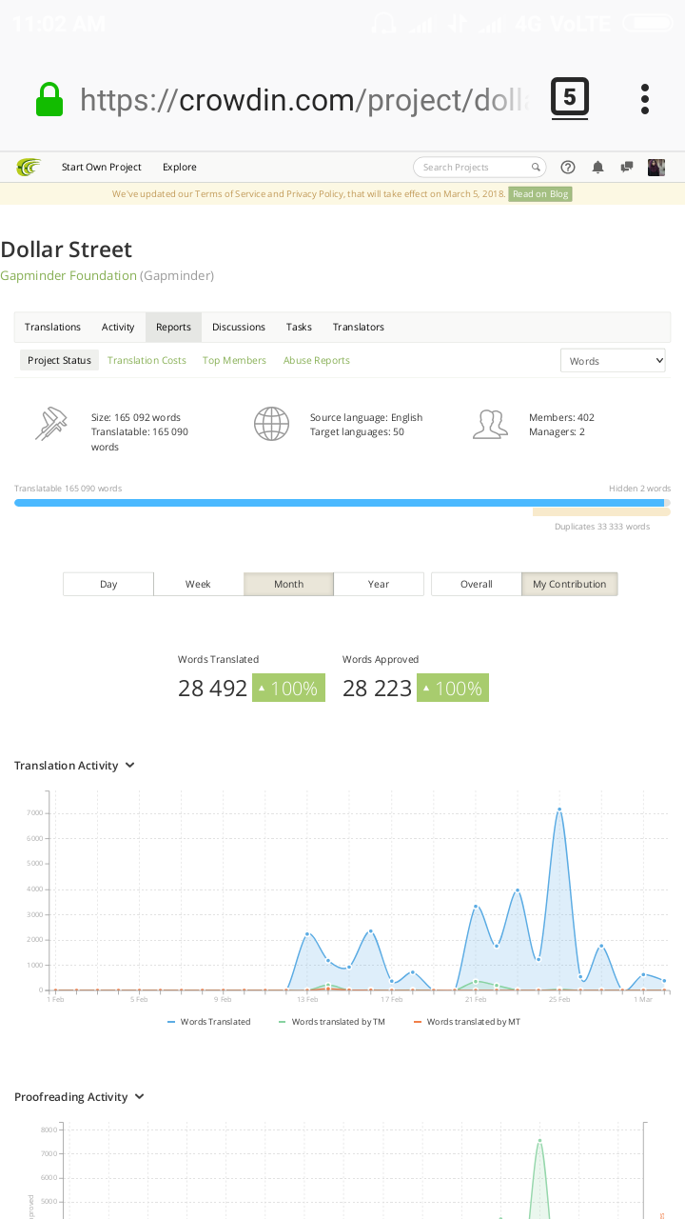Click the members people icon

[490, 424]
